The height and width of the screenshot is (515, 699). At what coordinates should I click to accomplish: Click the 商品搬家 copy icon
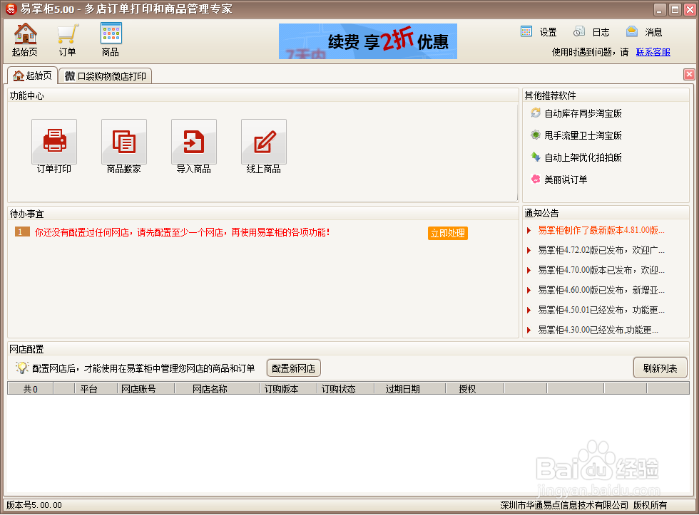click(124, 142)
